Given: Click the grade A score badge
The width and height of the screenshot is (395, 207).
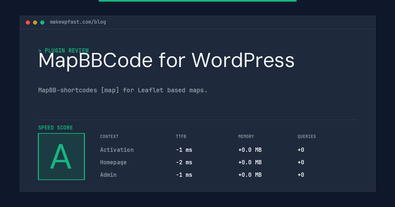Looking at the screenshot, I should coord(61,156).
